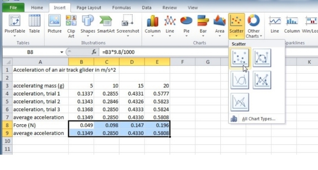Open the Clip Art pane
The width and height of the screenshot is (318, 170).
tap(71, 26)
